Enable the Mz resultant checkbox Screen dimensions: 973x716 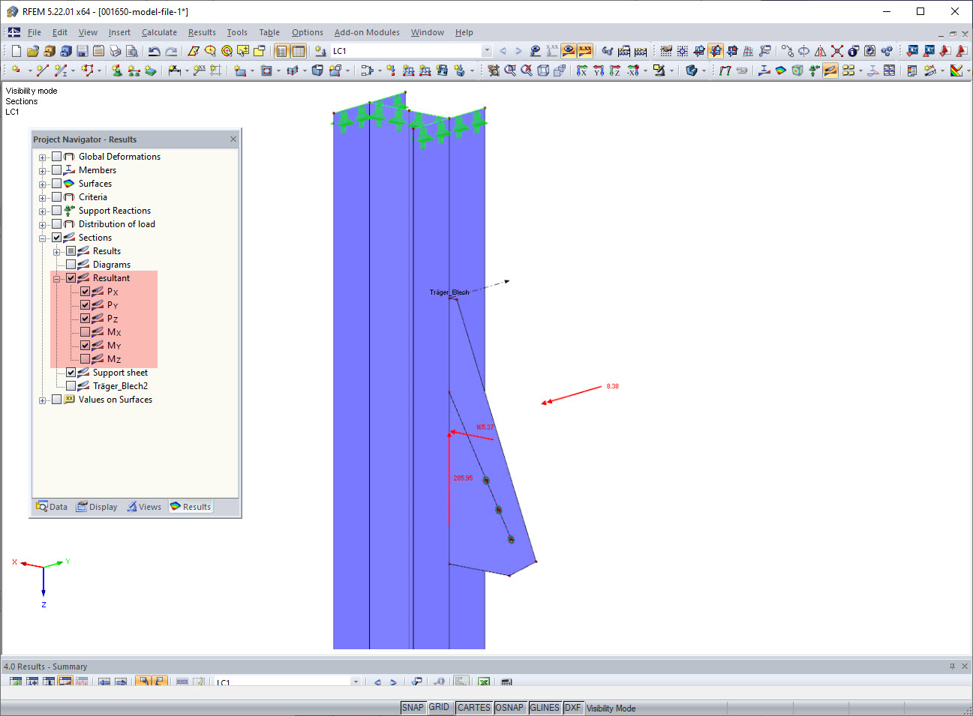click(x=85, y=359)
